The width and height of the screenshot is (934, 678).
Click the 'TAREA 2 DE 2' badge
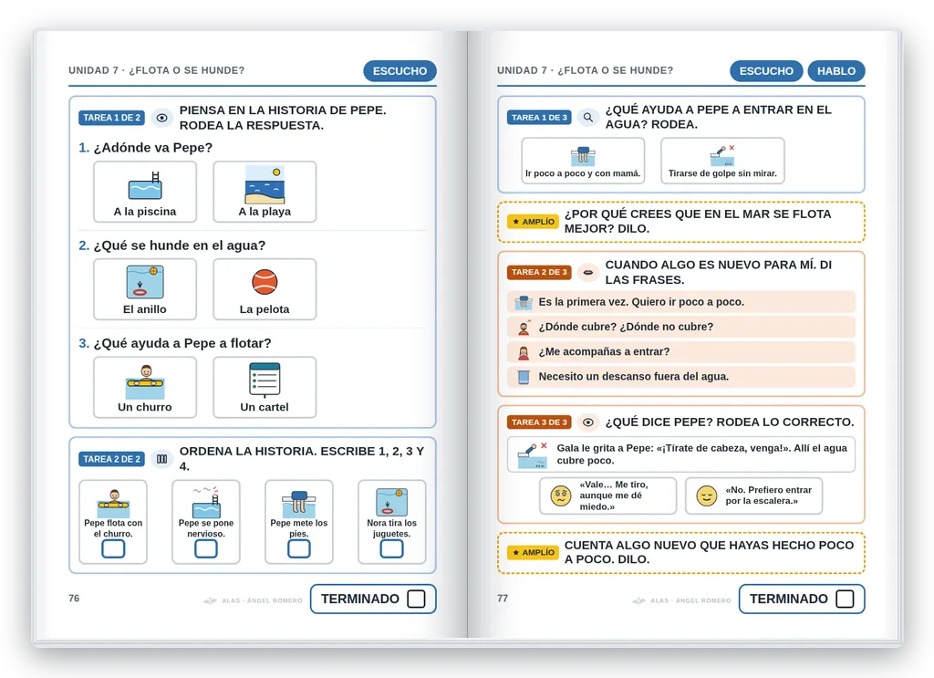pyautogui.click(x=112, y=459)
